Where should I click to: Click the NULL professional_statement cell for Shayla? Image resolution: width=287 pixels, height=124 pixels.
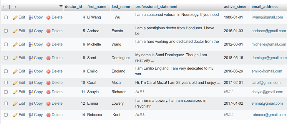click(x=140, y=92)
